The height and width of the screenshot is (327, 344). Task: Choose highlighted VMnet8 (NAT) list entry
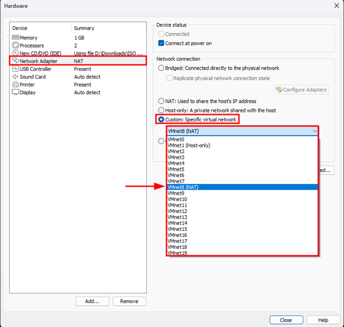[x=243, y=187]
